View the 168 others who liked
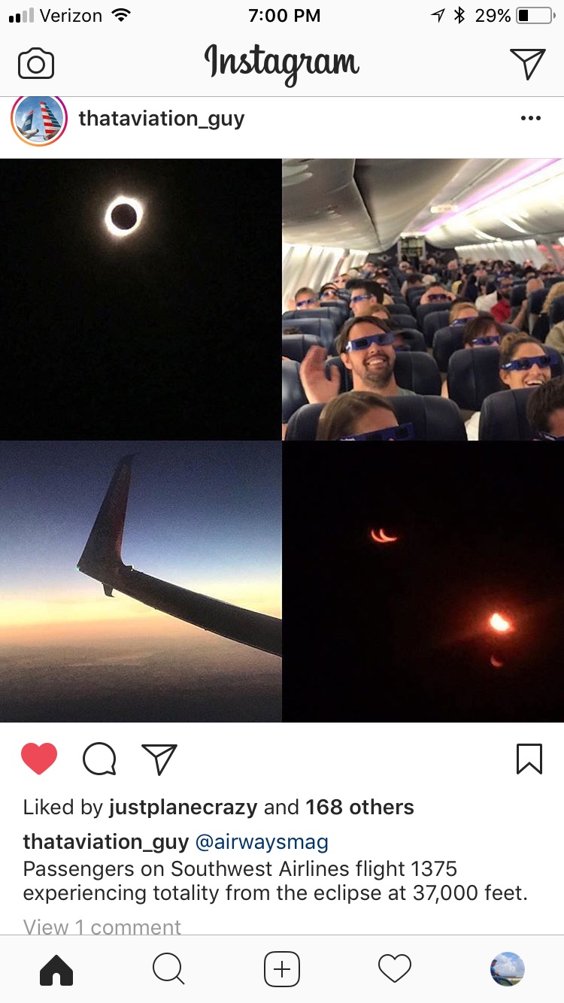Screen dimensions: 564x1003 point(359,808)
